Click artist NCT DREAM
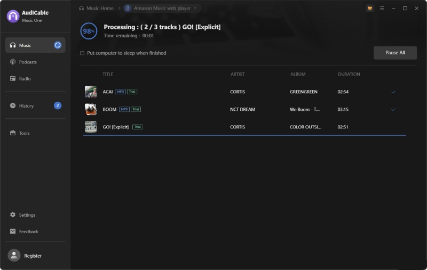This screenshot has height=270, width=427. tap(243, 109)
